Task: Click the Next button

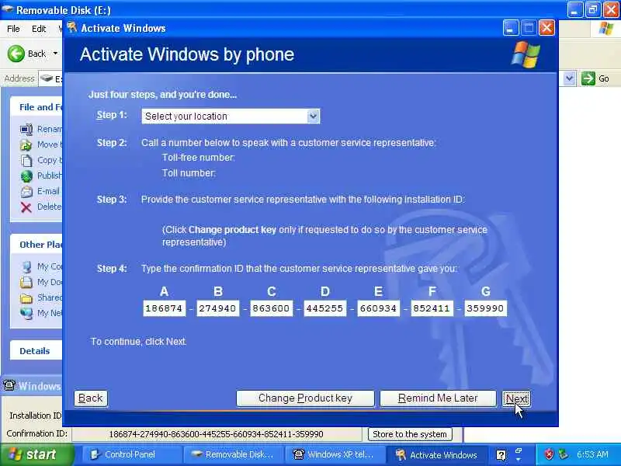Action: point(516,398)
